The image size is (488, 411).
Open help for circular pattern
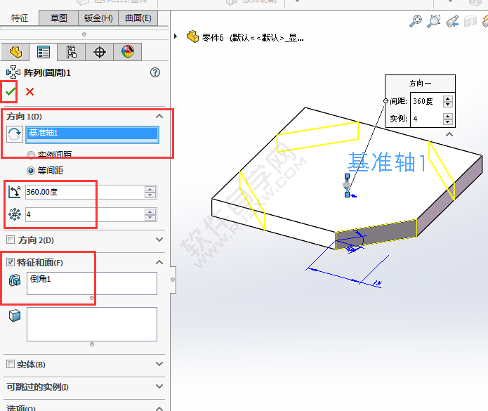[155, 72]
